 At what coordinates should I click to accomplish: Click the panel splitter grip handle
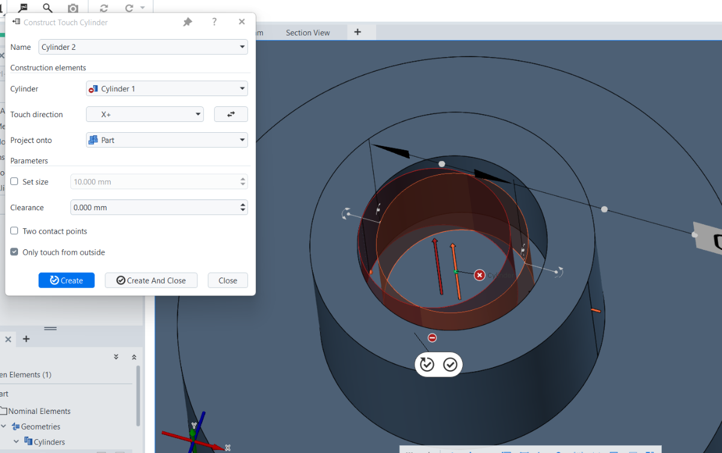pyautogui.click(x=51, y=329)
